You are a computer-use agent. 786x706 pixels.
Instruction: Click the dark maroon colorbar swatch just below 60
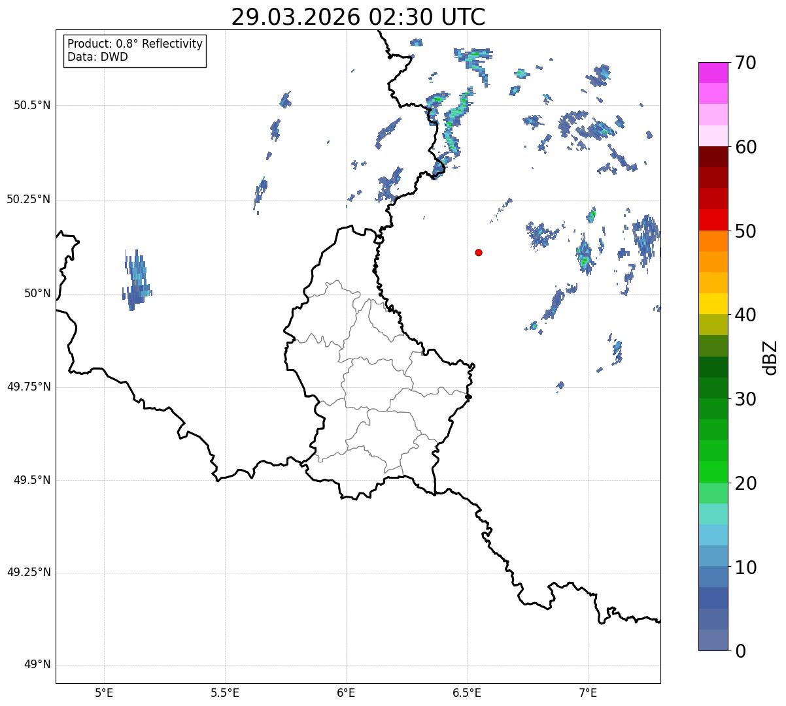[713, 157]
